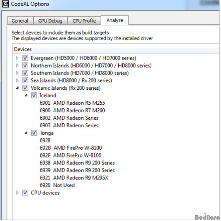
Task: Uncheck the Evergreen device family checkbox
Action: 25,58
